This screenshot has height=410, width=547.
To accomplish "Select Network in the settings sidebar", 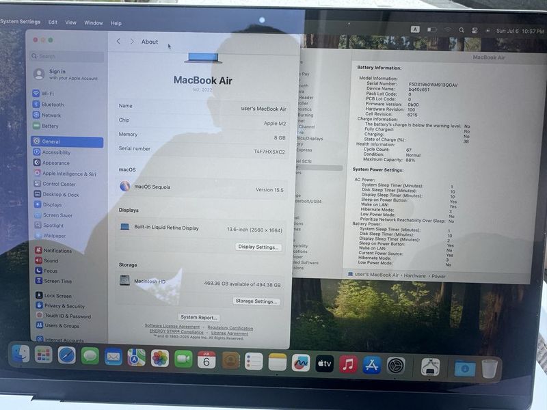I will (x=46, y=115).
